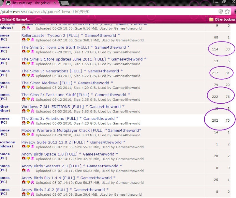Click seeders count 217 on Generations row
The width and height of the screenshot is (236, 198).
point(215,73)
